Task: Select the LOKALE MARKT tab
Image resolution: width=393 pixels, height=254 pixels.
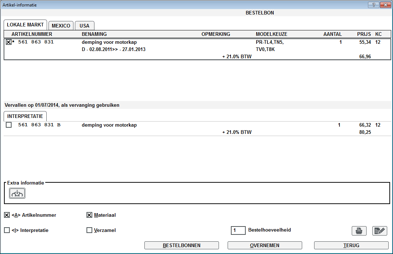Action: (25, 25)
